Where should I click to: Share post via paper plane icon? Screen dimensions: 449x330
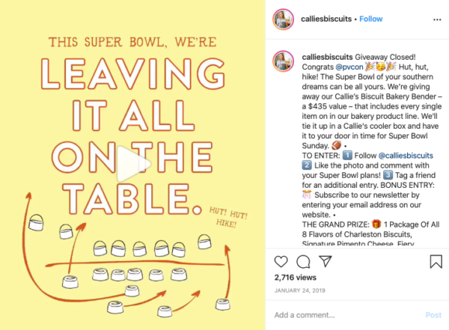326,262
